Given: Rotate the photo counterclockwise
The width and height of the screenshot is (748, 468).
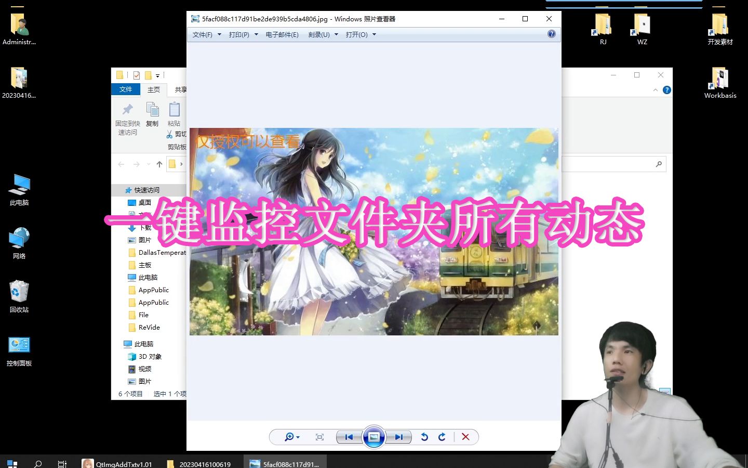Looking at the screenshot, I should (x=424, y=437).
